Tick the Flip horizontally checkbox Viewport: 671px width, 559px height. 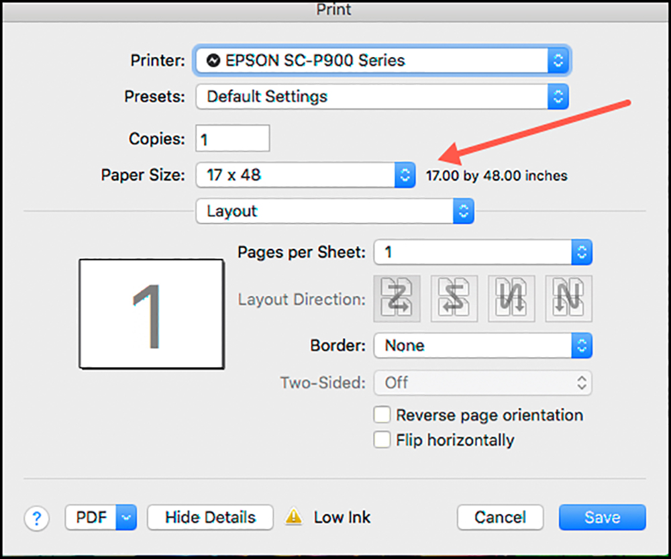point(382,440)
